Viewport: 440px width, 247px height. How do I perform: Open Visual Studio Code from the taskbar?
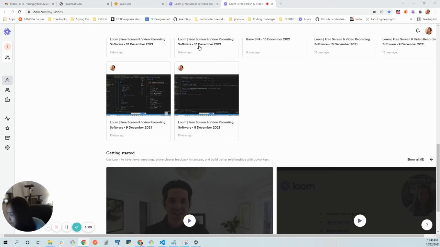coord(162,243)
